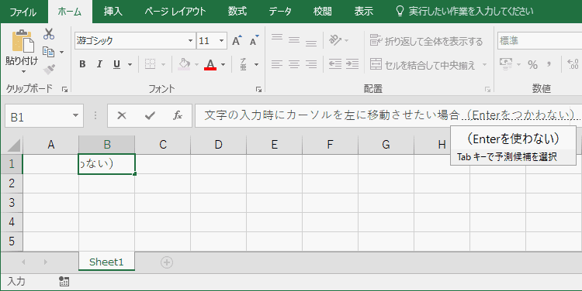Switch to the 数式 tab
Screen dimensions: 582x291
point(237,12)
